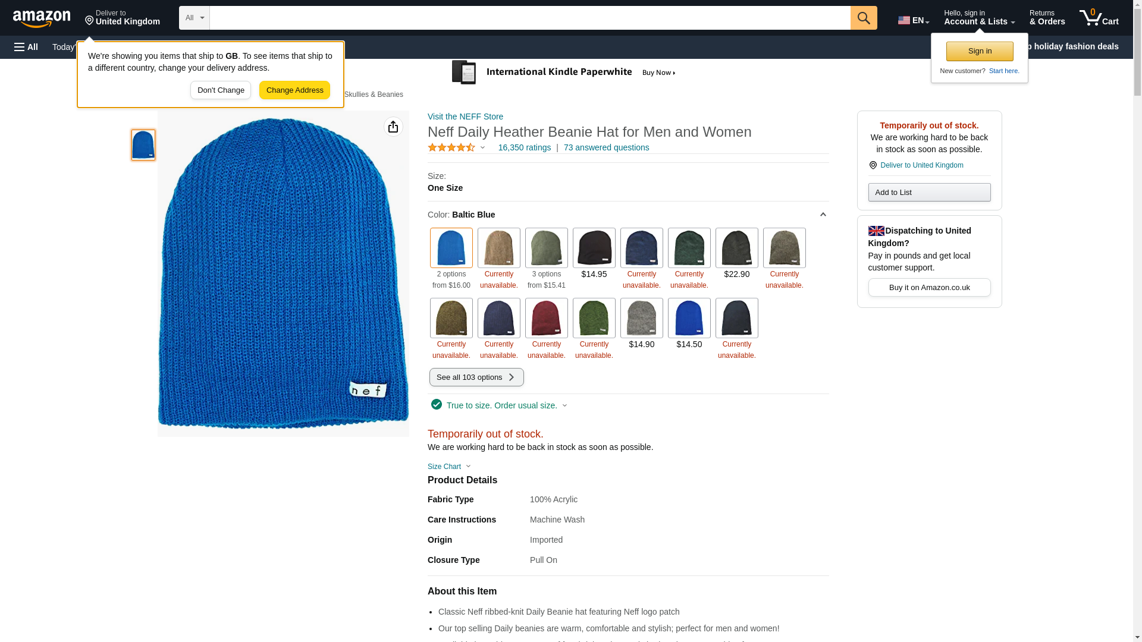Viewport: 1142px width, 642px height.
Task: Click the share icon on product image
Action: tap(393, 127)
